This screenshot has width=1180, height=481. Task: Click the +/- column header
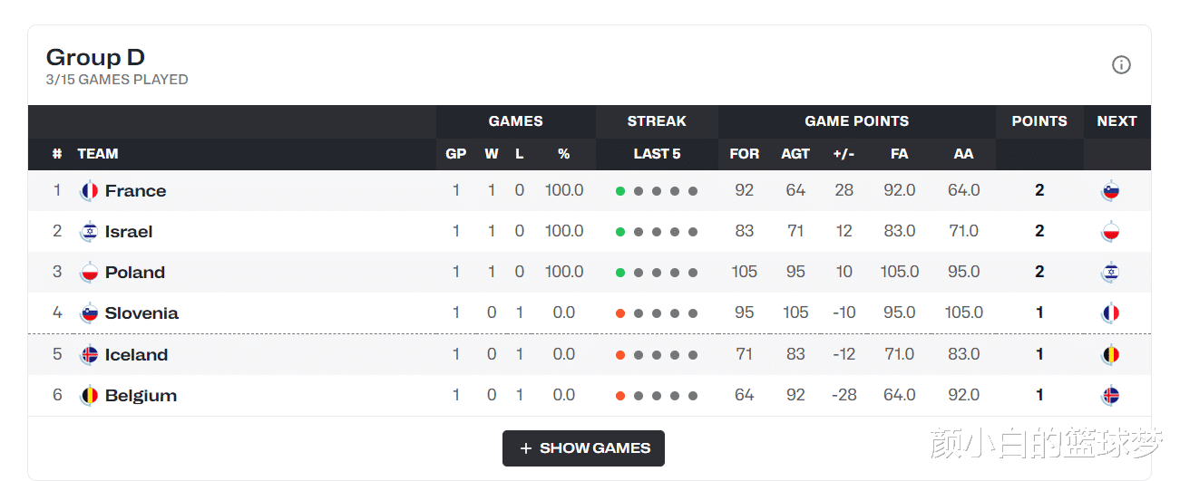click(x=844, y=154)
